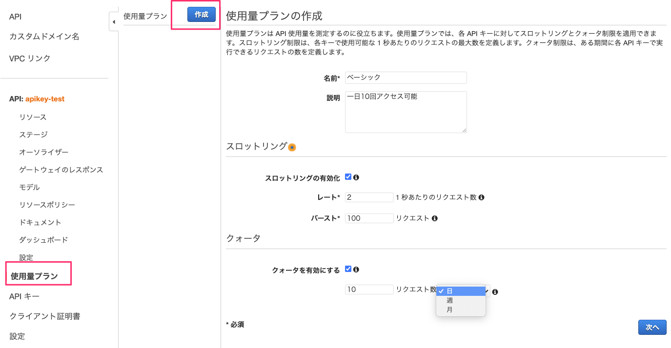The width and height of the screenshot is (671, 348).
Task: Focus the 名前 text field
Action: [x=406, y=77]
